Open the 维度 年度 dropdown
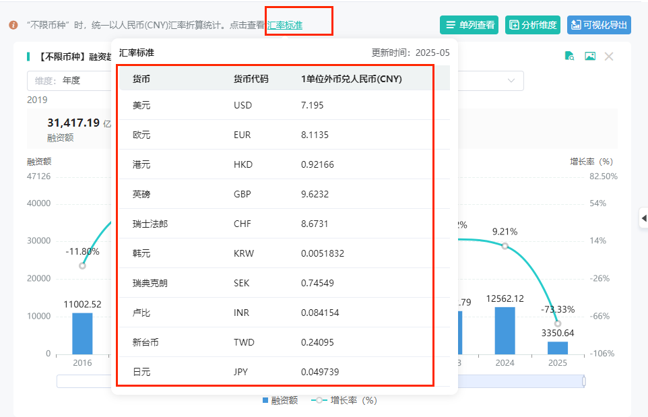648x417 pixels. point(69,81)
